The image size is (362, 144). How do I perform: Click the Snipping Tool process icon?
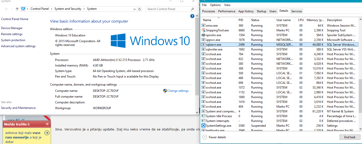203,30
